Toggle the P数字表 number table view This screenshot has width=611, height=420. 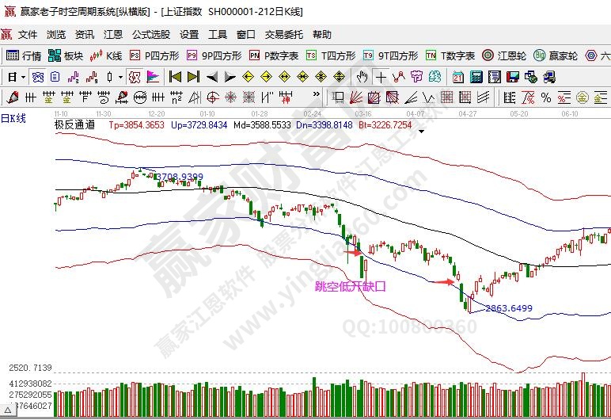click(274, 55)
